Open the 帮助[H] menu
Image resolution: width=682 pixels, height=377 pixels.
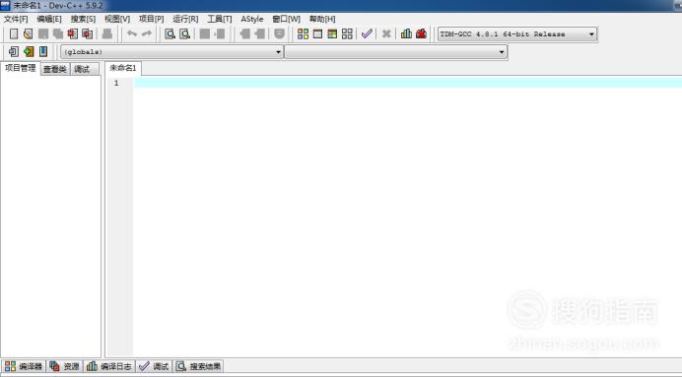322,19
